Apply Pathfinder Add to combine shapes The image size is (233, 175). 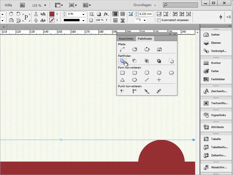click(122, 61)
